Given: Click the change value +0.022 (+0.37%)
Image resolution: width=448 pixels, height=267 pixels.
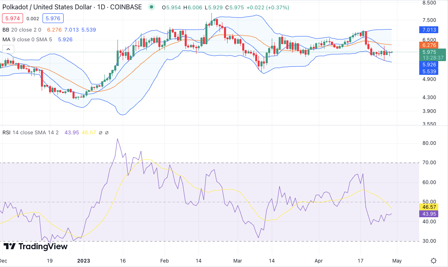Looking at the screenshot, I should pos(267,7).
